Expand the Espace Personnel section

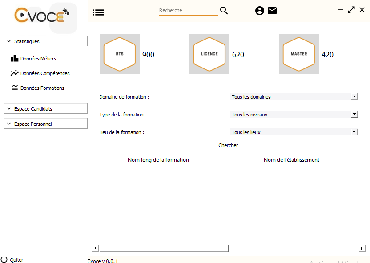tap(45, 123)
